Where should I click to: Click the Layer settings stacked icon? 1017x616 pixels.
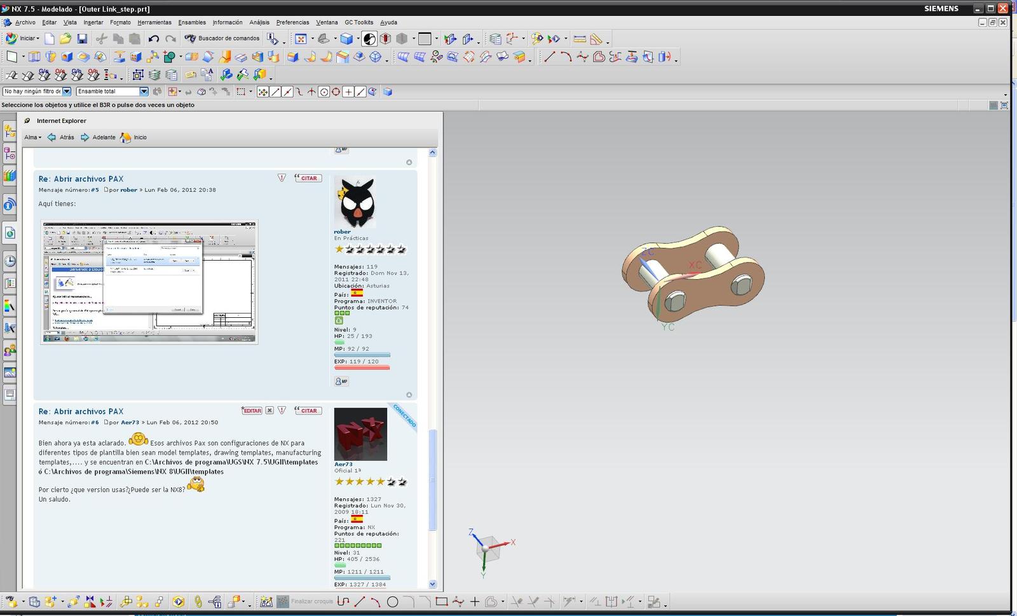click(154, 75)
